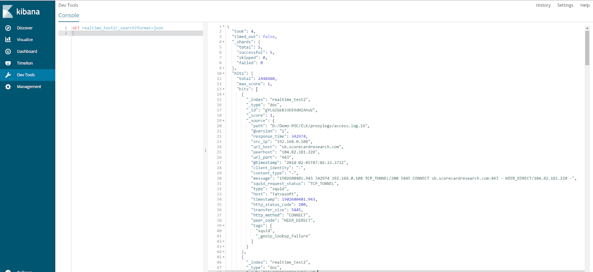The image size is (593, 272).
Task: Collapse hits object fold at line 10
Action: pyautogui.click(x=223, y=73)
